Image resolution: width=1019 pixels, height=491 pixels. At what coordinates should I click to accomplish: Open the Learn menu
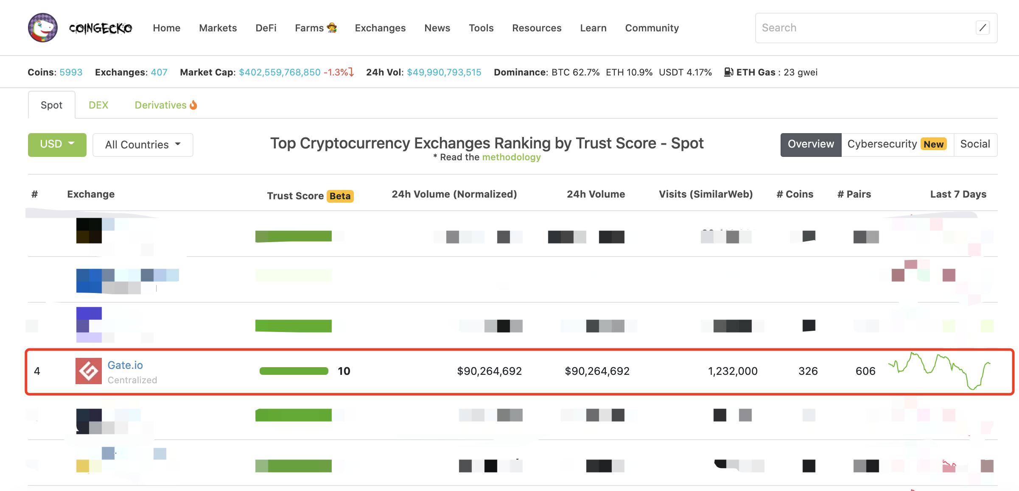point(593,28)
